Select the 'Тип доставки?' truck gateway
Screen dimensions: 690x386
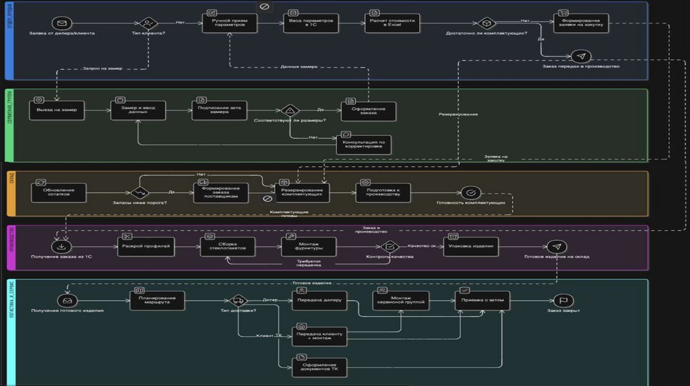pyautogui.click(x=238, y=301)
